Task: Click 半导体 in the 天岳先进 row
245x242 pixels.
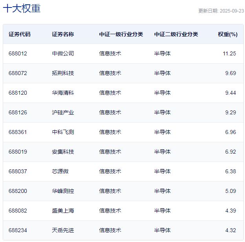Action: pos(162,230)
